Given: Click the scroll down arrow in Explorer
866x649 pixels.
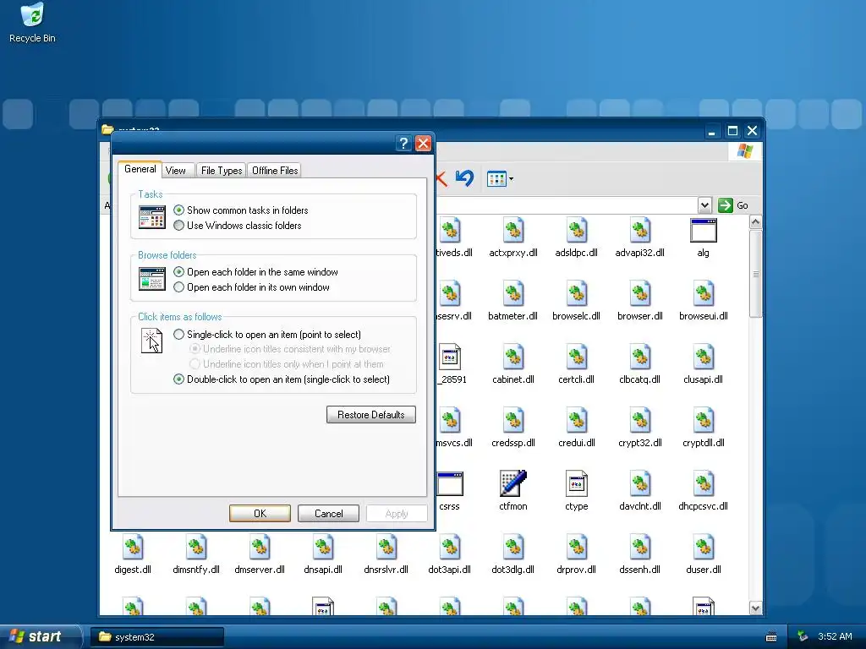Looking at the screenshot, I should (755, 608).
